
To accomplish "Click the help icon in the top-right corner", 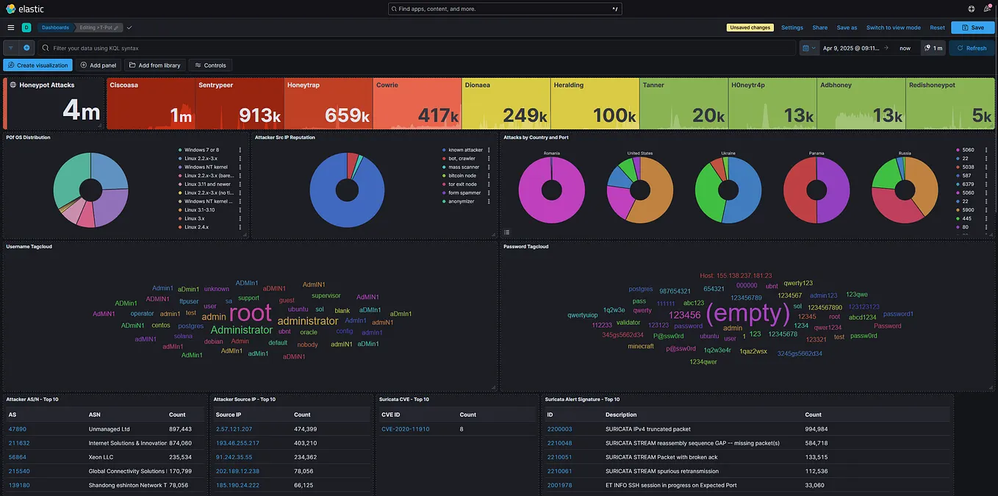I will coord(970,8).
